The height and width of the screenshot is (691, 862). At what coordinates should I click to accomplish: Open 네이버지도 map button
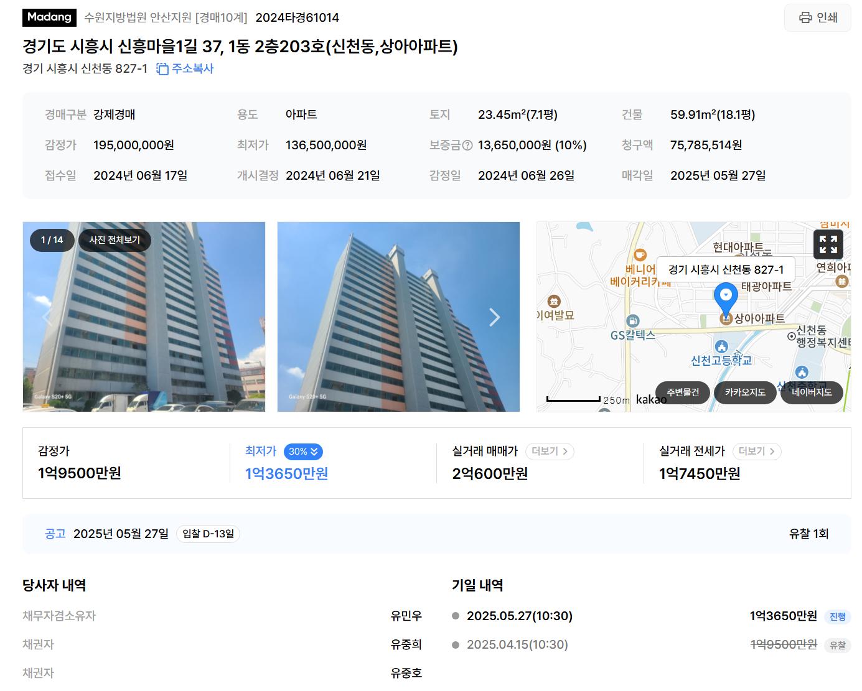coord(812,392)
